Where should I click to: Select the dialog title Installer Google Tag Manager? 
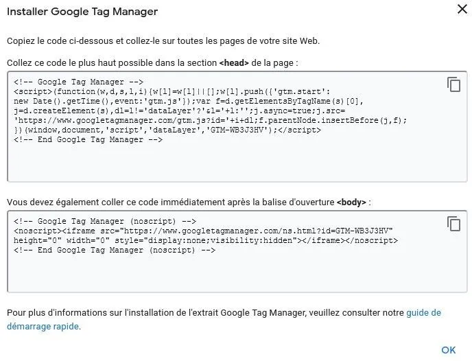82,12
